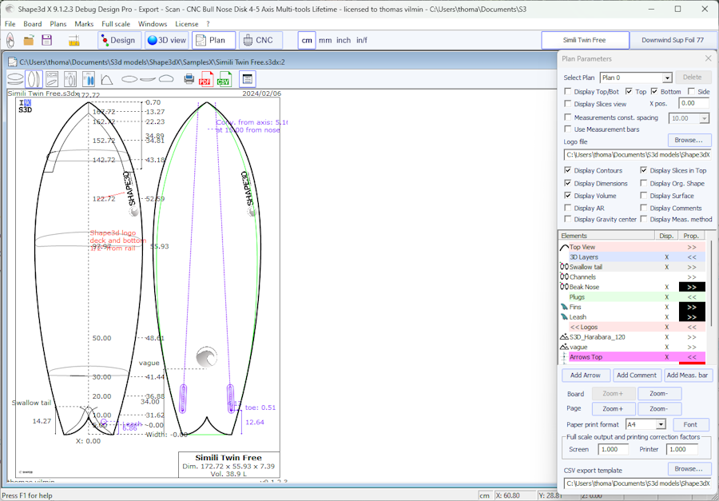Switch to Downwind Sup Foil 77 tab
This screenshot has width=719, height=501.
tap(673, 40)
